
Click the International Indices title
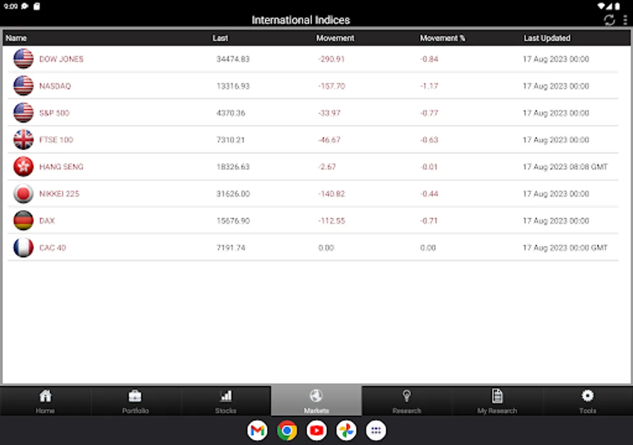click(301, 20)
